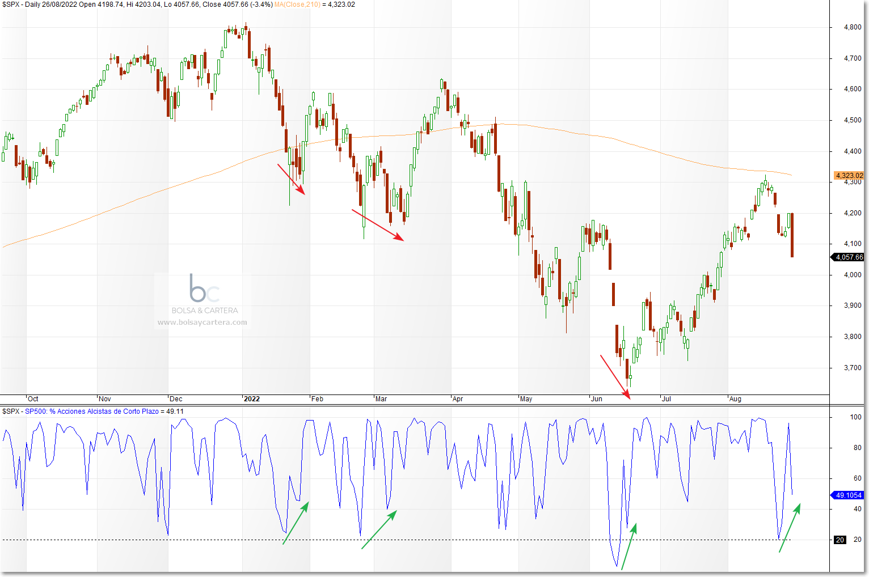Click the 3,700 price axis label
The height and width of the screenshot is (577, 869).
click(853, 368)
